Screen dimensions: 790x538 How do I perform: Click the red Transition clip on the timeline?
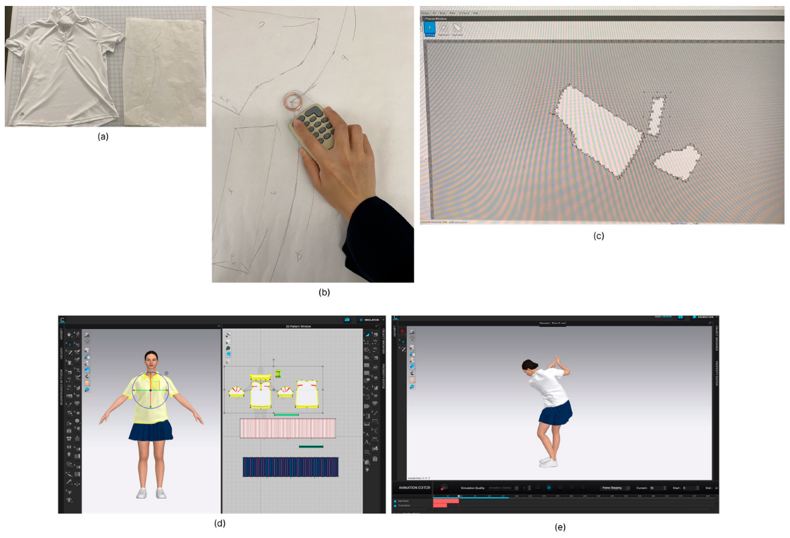tap(440, 505)
